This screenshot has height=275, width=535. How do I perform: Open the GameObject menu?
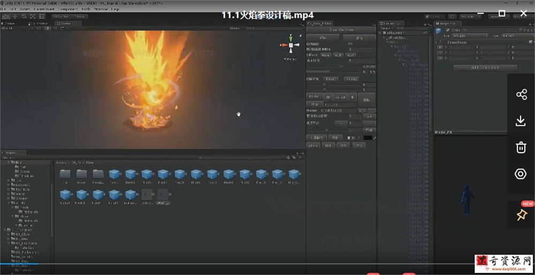(43, 9)
